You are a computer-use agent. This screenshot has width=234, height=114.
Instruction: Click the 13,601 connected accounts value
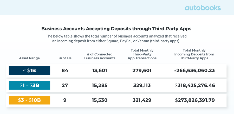point(100,71)
